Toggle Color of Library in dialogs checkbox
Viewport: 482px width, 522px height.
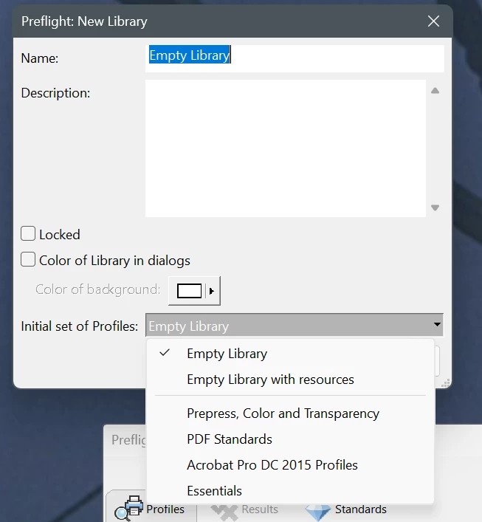[28, 259]
